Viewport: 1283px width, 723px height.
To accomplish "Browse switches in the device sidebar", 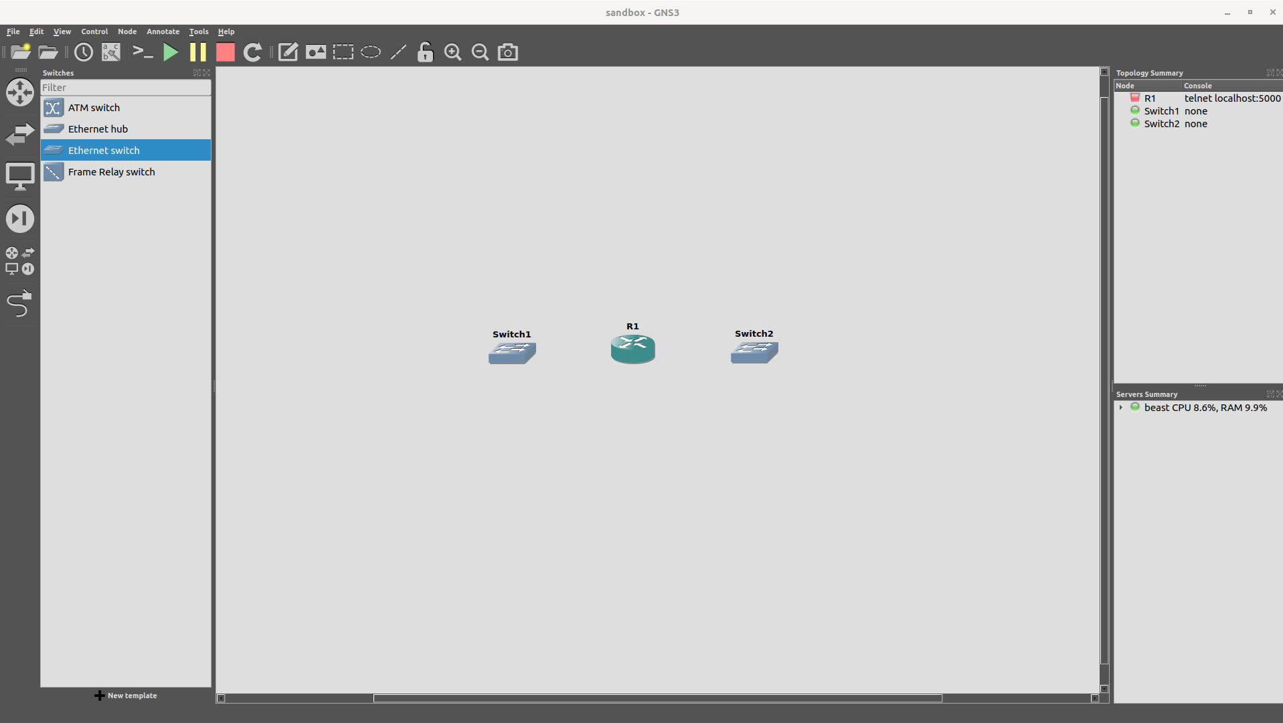I will click(20, 135).
